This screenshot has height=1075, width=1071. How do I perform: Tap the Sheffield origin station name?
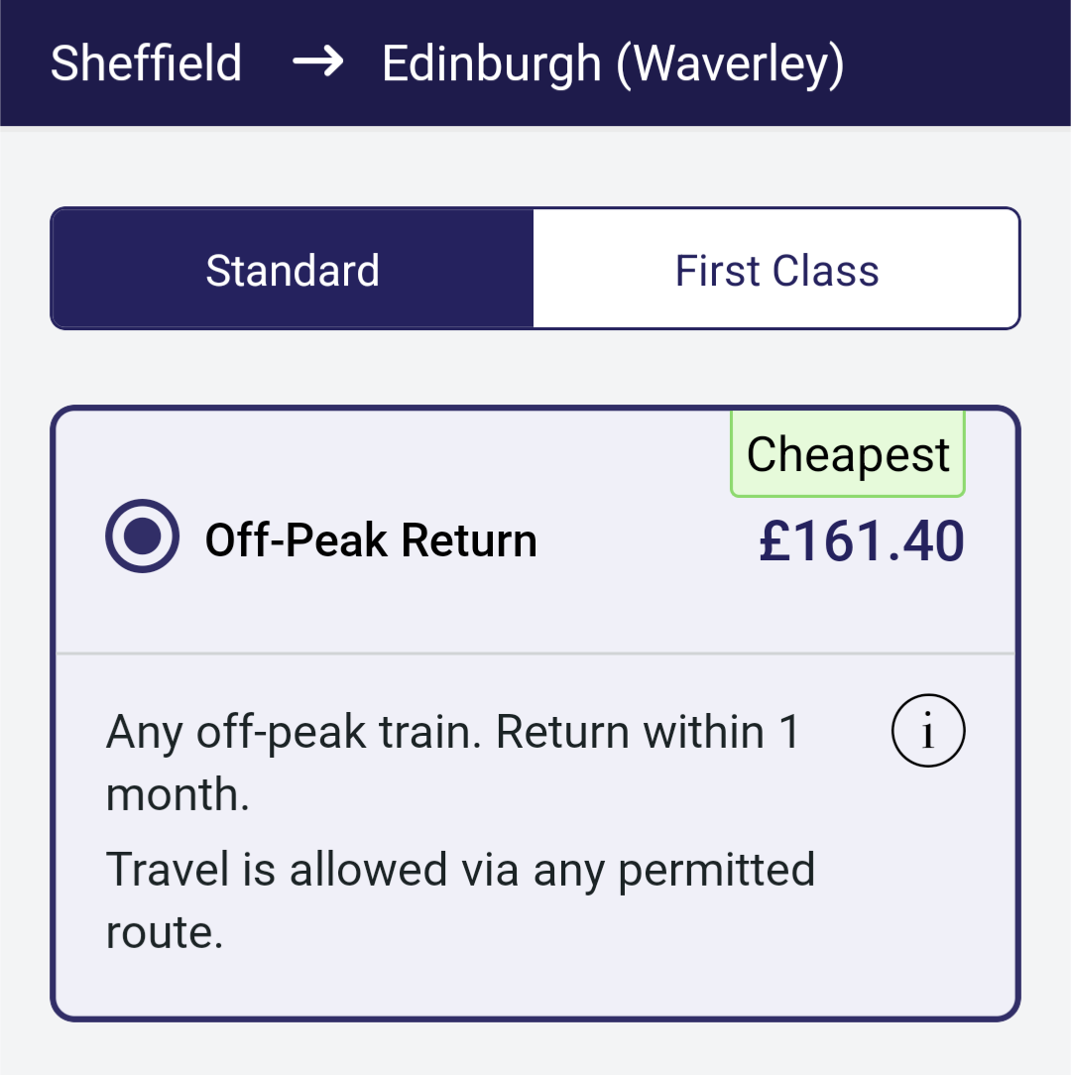pyautogui.click(x=146, y=63)
